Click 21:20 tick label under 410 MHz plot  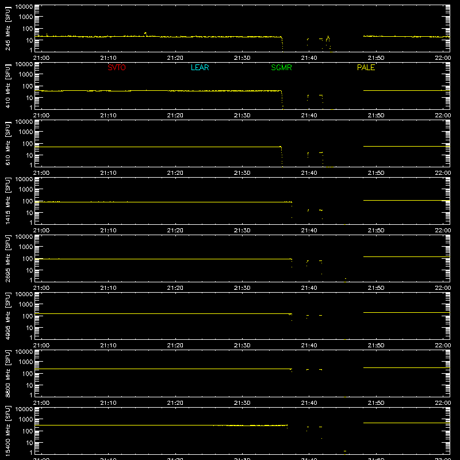click(175, 116)
